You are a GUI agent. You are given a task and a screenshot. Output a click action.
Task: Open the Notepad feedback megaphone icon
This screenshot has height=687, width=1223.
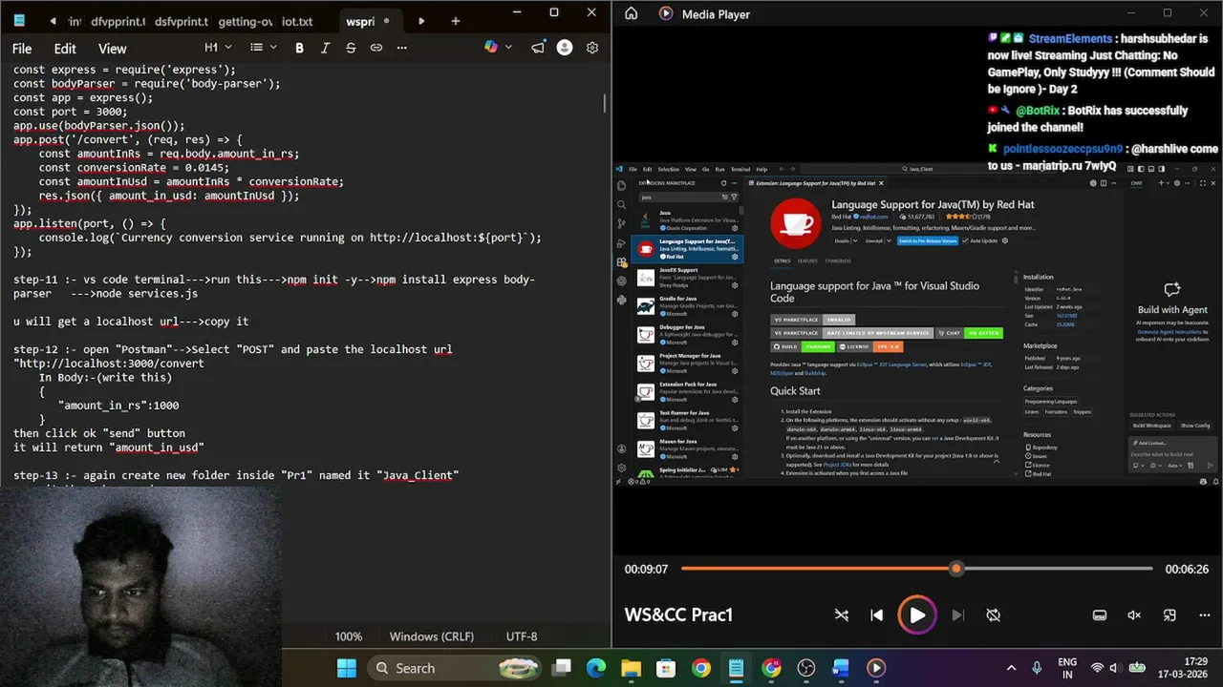(x=539, y=48)
